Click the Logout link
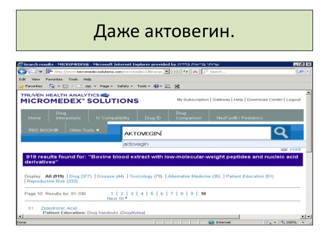Image resolution: width=329 pixels, height=247 pixels. 293,100
